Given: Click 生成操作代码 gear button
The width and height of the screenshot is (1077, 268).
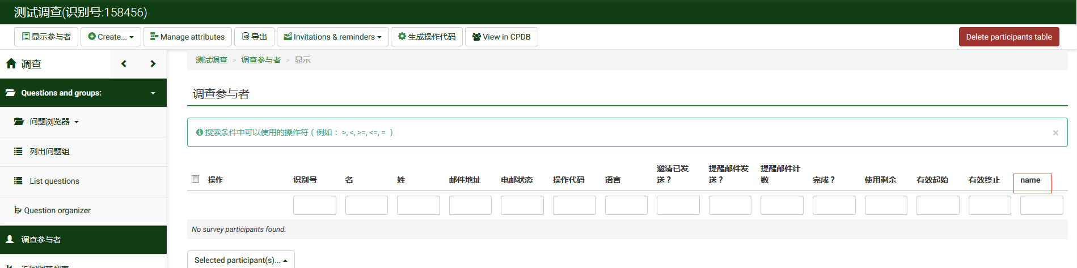Looking at the screenshot, I should 426,37.
